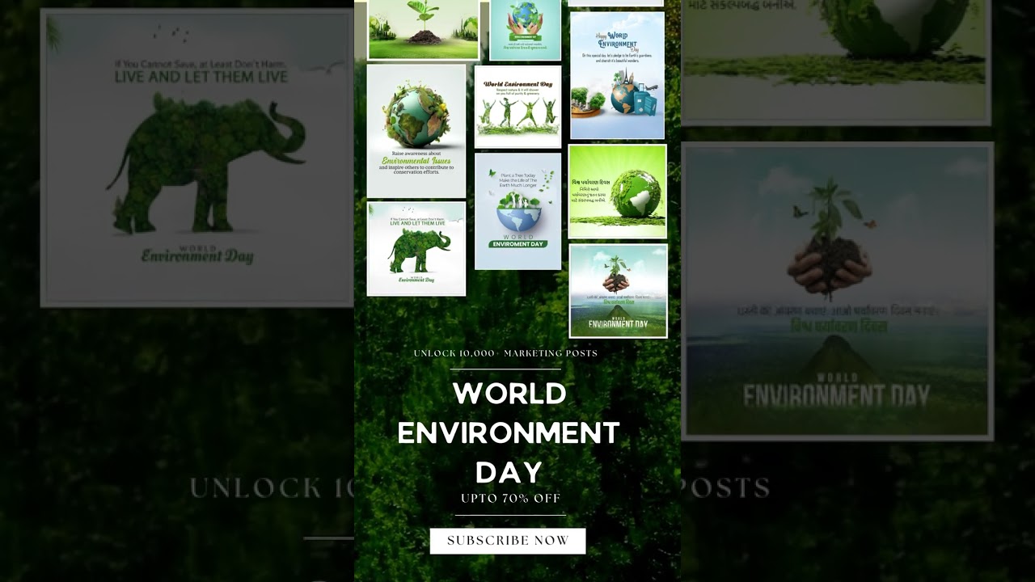Click the SUBSCRIBE NOW button
This screenshot has width=1035, height=582.
click(x=508, y=541)
